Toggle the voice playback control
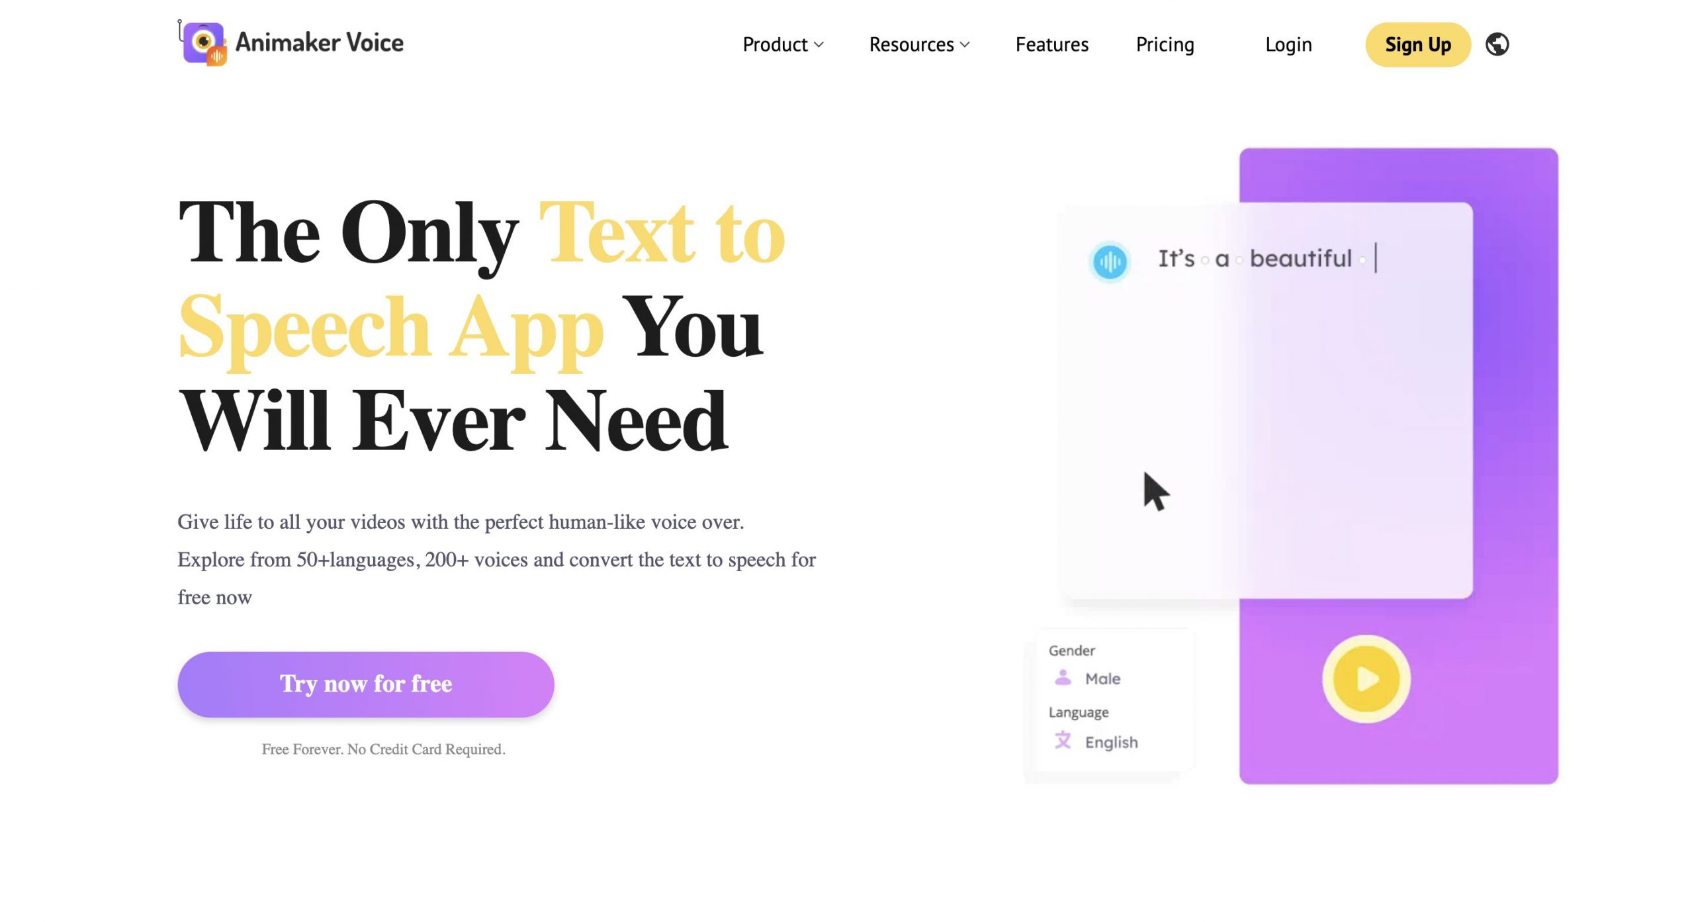 pos(1362,679)
